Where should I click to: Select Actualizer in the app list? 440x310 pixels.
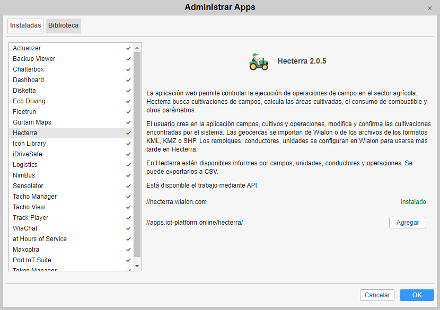click(x=71, y=48)
